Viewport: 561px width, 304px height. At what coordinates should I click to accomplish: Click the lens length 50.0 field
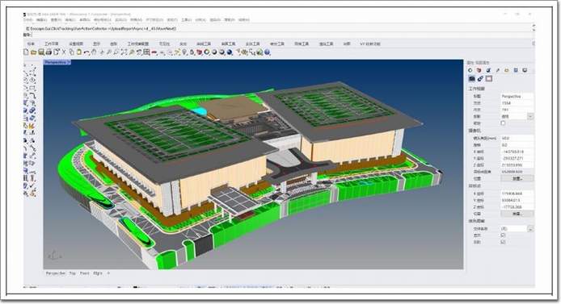[x=517, y=138]
